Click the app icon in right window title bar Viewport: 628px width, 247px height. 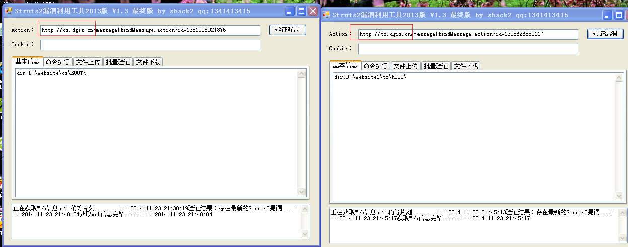pos(326,15)
